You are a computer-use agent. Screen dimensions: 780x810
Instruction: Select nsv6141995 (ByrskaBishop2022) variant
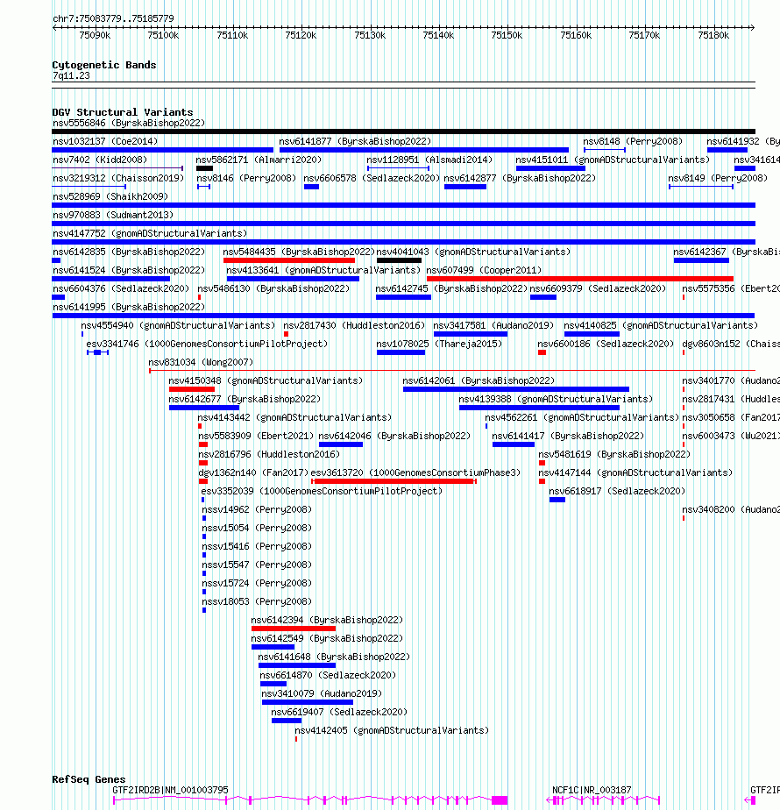pyautogui.click(x=129, y=308)
